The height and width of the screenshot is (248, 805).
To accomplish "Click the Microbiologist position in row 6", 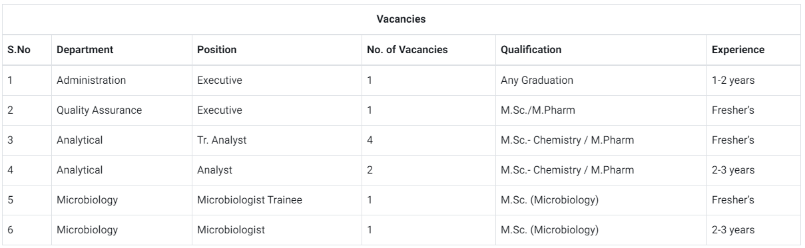I will (230, 230).
